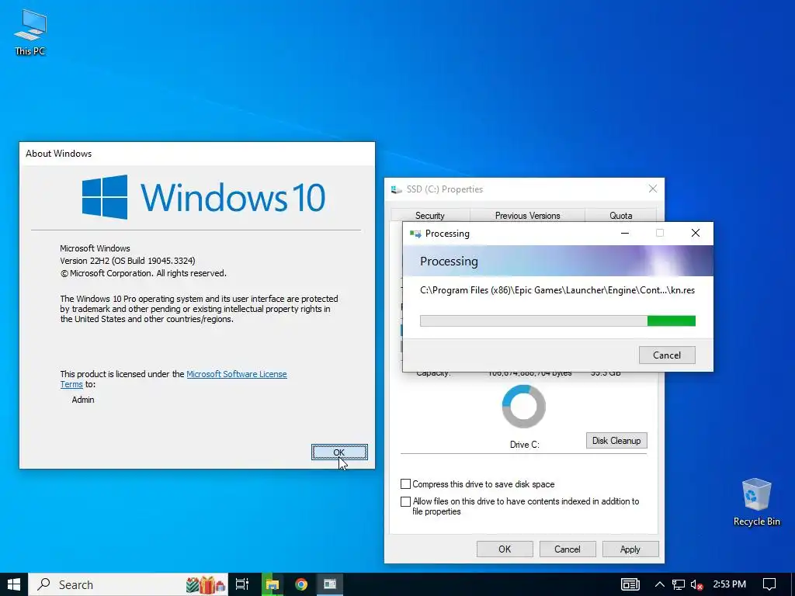Enable Compress this drive to save disk space
This screenshot has width=795, height=596.
pos(405,484)
